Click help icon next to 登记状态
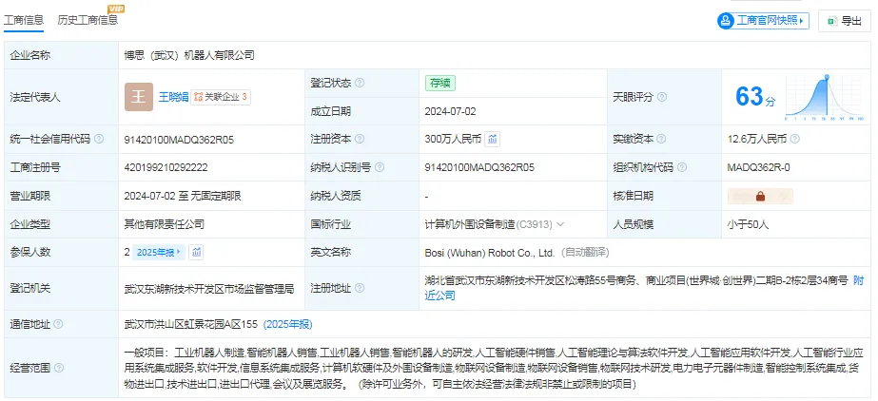 click(x=360, y=83)
